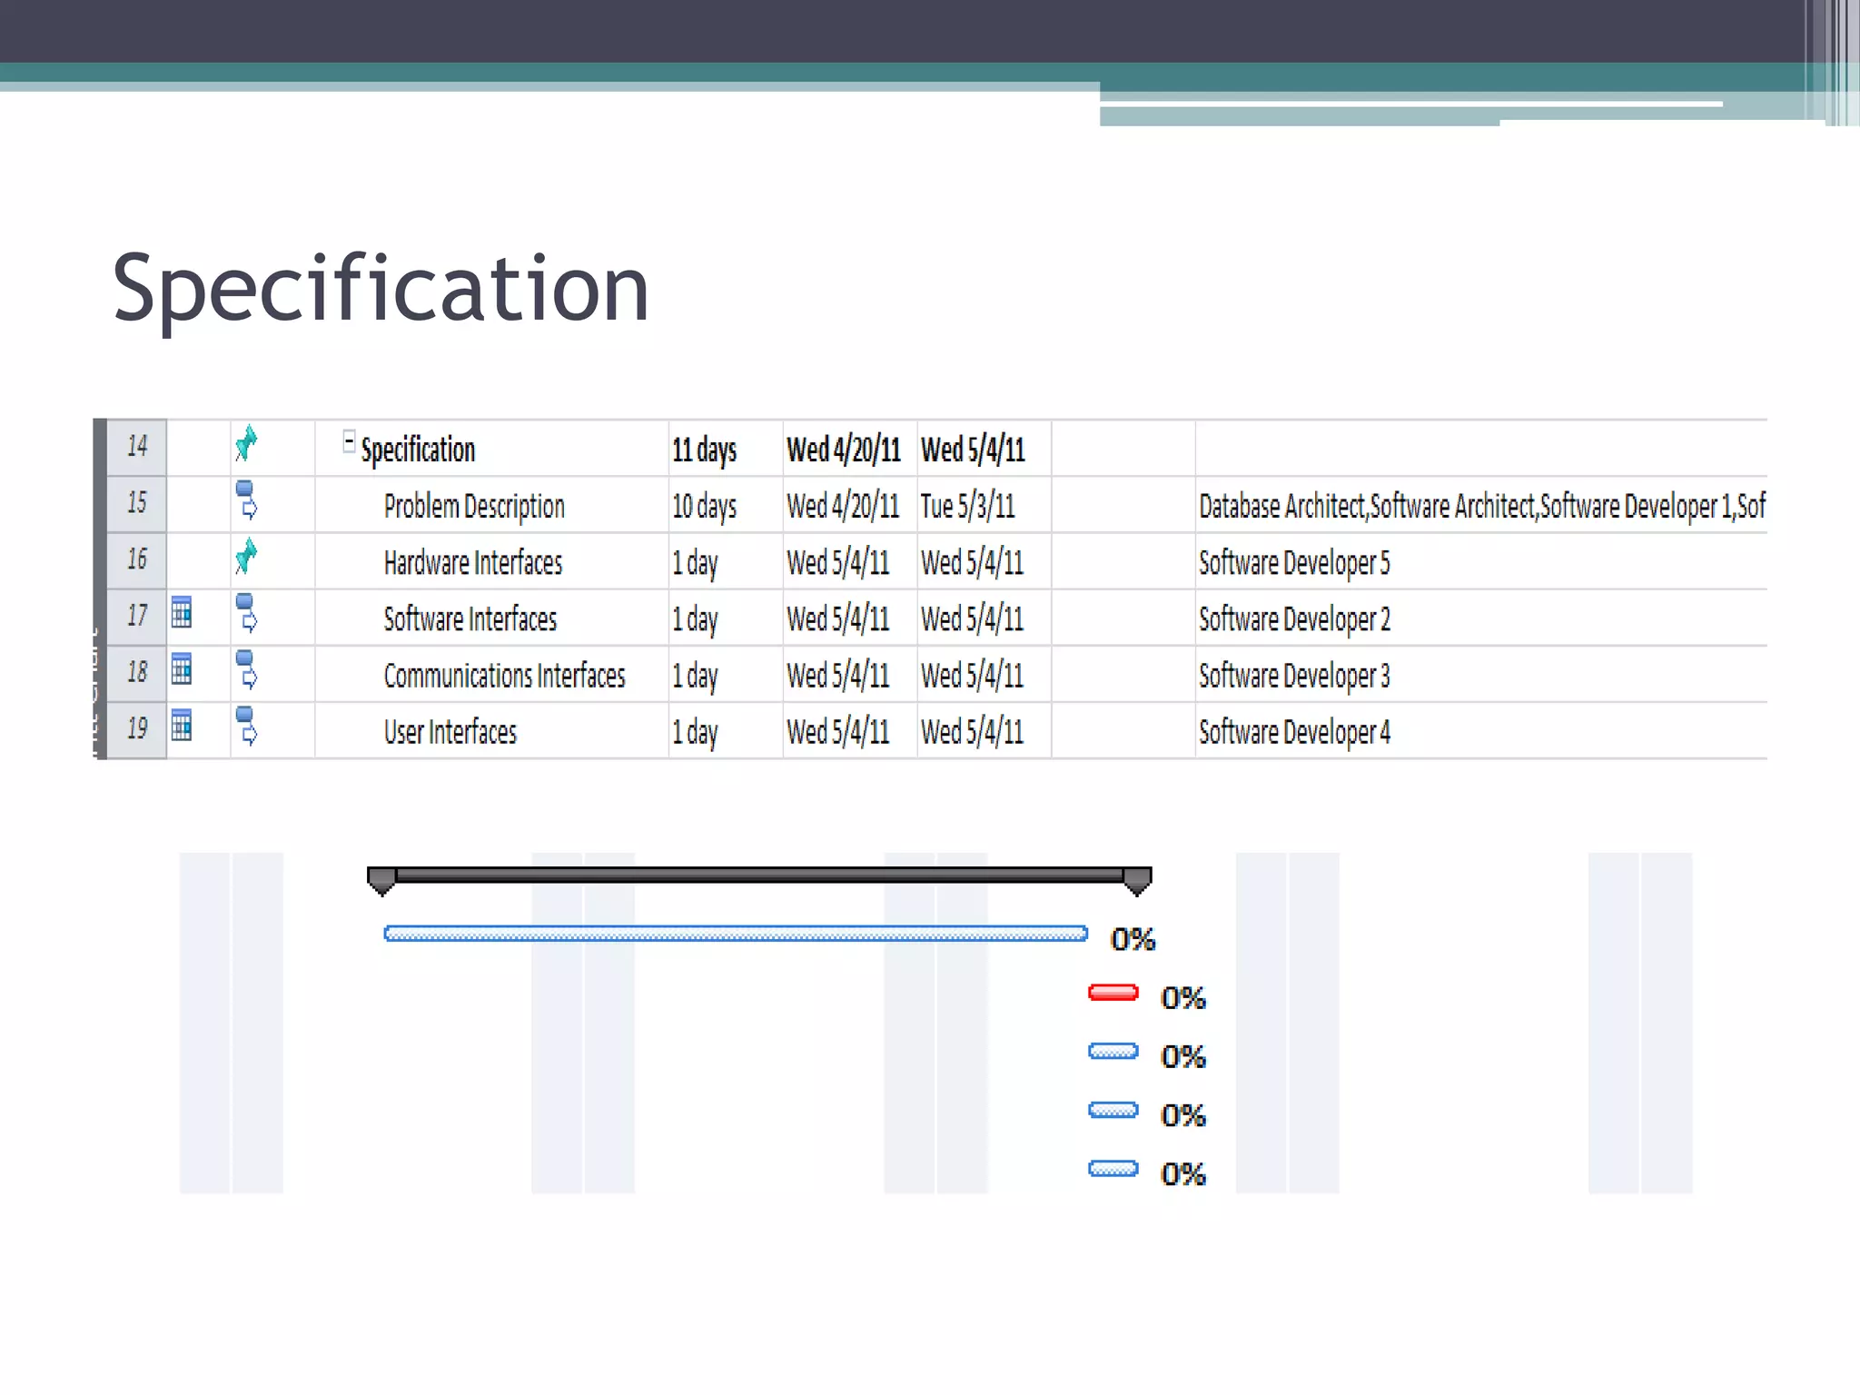Click the Tue 5/3/11 finish date cell
The height and width of the screenshot is (1395, 1860).
pos(968,507)
